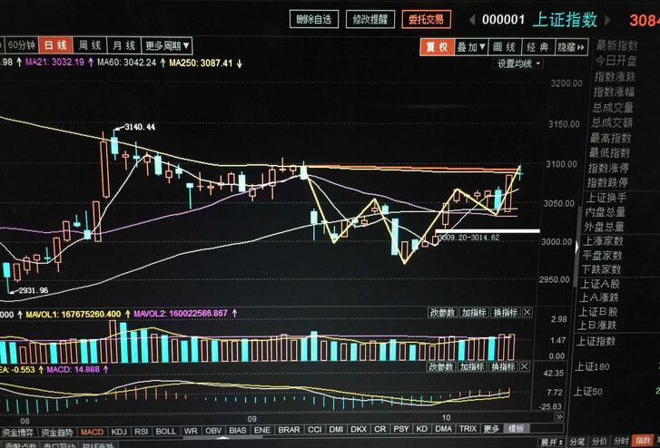The width and height of the screenshot is (660, 448).
Task: Click the 3140.44 high price marker
Action: pos(140,127)
